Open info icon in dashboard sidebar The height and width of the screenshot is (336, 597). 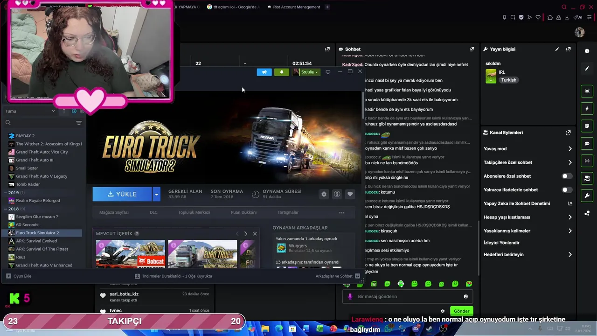pos(587,51)
